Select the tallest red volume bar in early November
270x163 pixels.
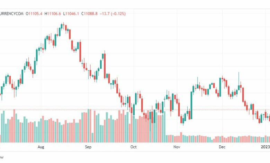point(181,137)
